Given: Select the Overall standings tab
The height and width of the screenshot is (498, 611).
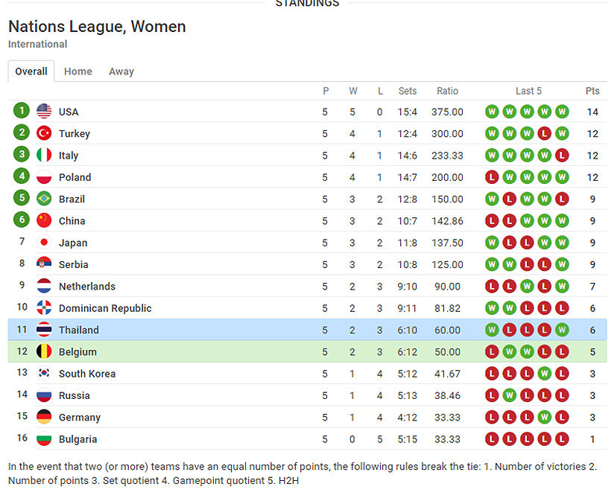Looking at the screenshot, I should tap(31, 71).
